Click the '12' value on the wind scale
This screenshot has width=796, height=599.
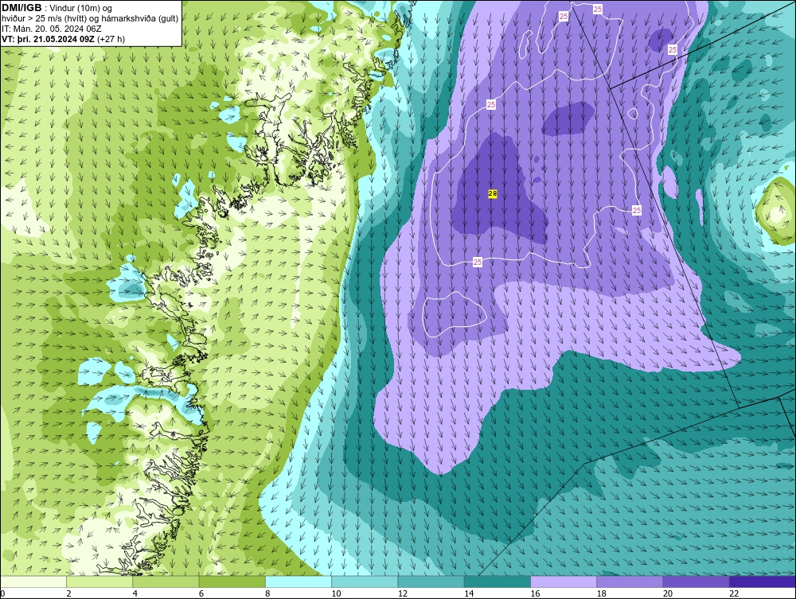click(403, 593)
